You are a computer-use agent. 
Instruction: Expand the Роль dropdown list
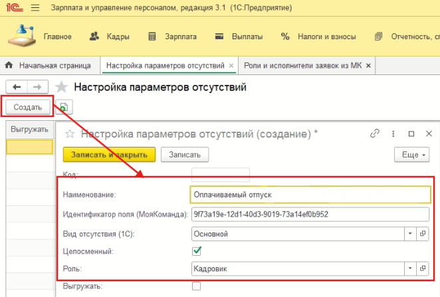pyautogui.click(x=409, y=268)
